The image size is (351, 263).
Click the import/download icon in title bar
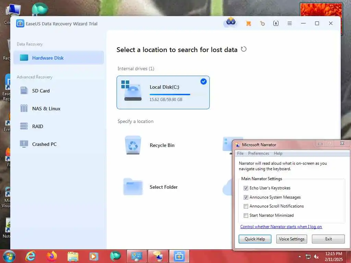[x=276, y=23]
